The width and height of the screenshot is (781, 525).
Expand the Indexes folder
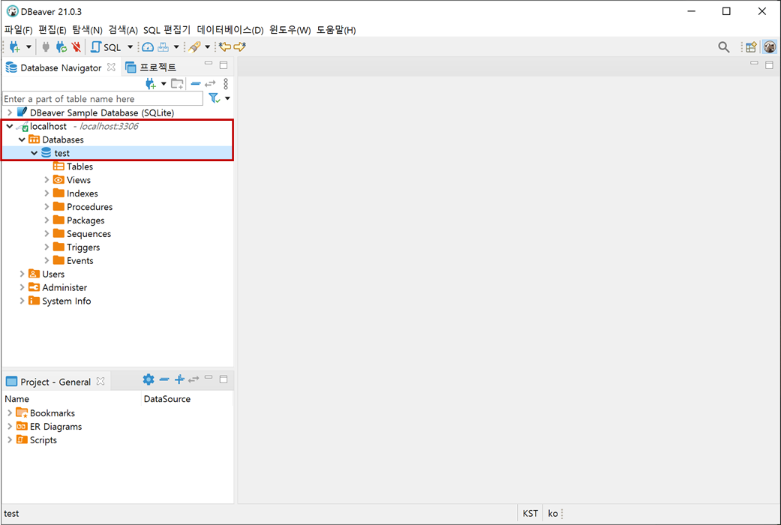pyautogui.click(x=47, y=193)
